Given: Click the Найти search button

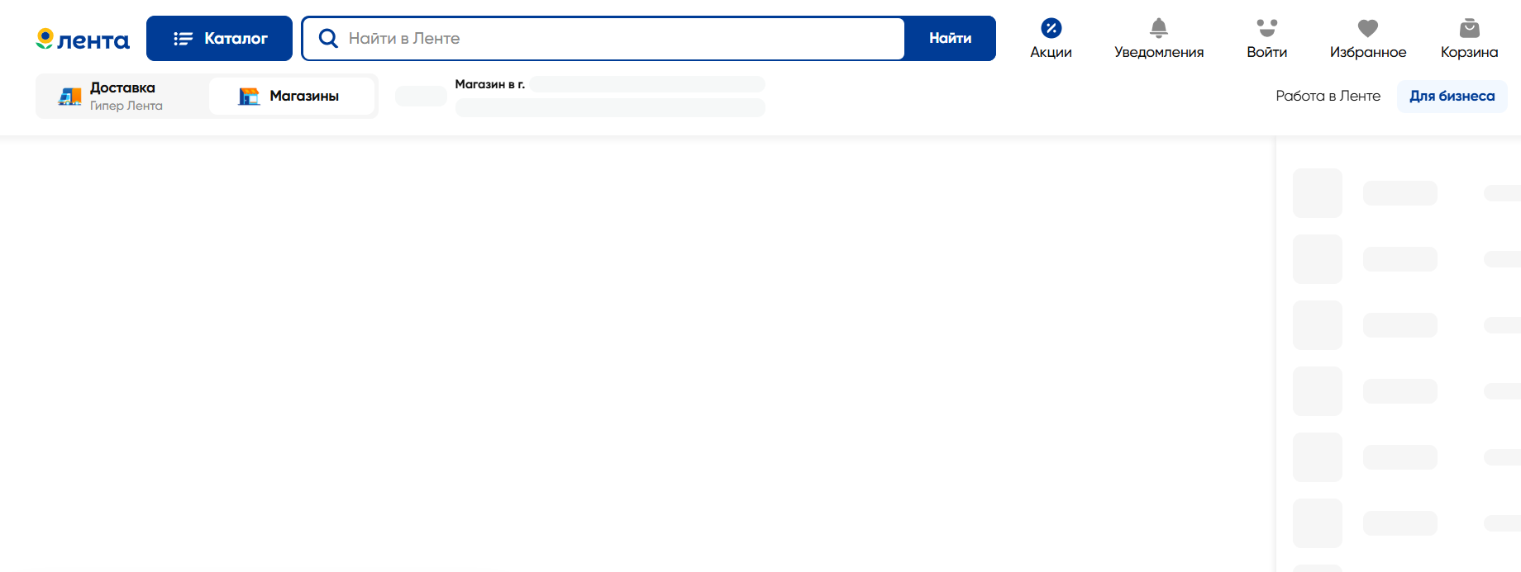Looking at the screenshot, I should click(950, 38).
